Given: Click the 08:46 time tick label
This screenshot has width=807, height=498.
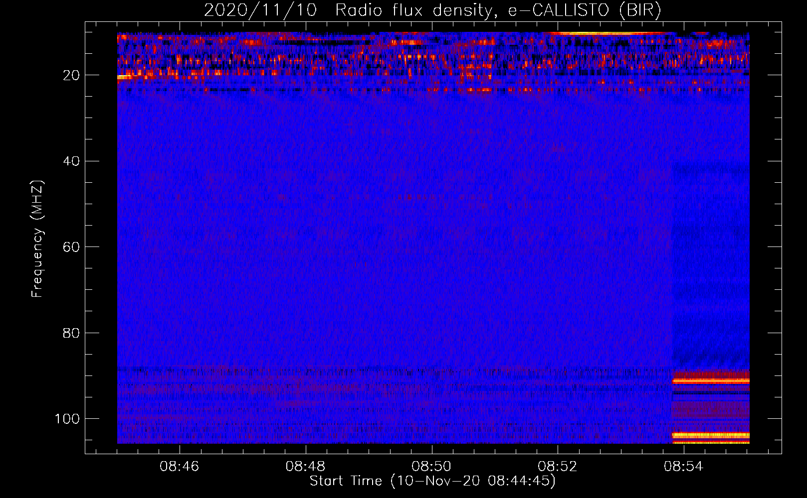Looking at the screenshot, I should [180, 466].
